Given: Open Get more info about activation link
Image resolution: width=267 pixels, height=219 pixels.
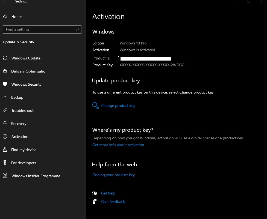Looking at the screenshot, I should (x=118, y=145).
